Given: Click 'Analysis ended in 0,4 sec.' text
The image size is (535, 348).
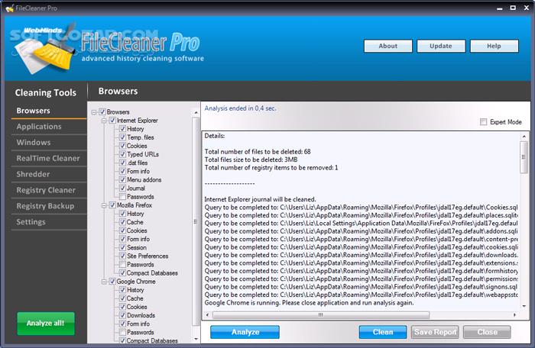Looking at the screenshot, I should (x=240, y=108).
